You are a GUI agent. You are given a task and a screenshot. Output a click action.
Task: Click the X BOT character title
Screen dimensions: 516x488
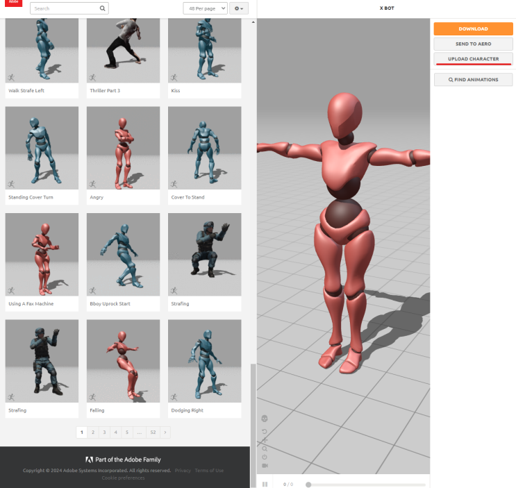click(x=387, y=8)
